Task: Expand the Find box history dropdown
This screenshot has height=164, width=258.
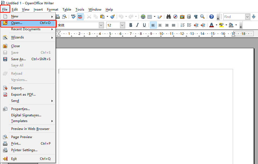Action: [247, 17]
